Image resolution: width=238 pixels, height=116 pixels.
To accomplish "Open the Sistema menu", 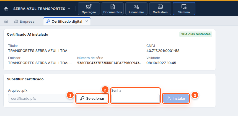I will 184,9.
